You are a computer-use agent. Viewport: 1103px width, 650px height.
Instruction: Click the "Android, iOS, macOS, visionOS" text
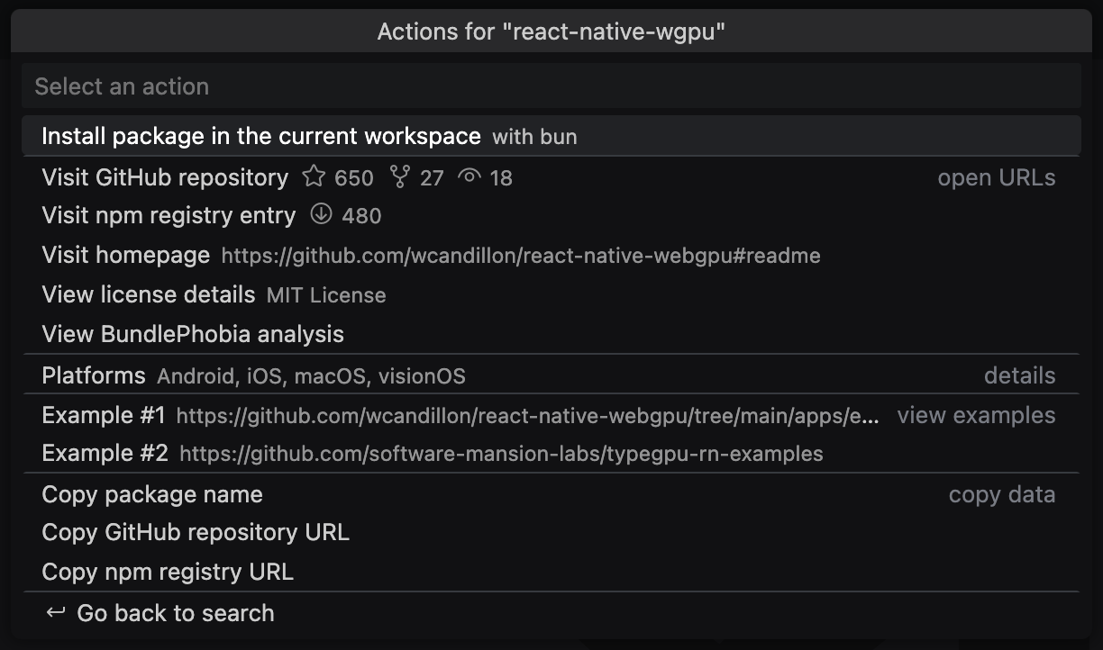click(x=311, y=376)
